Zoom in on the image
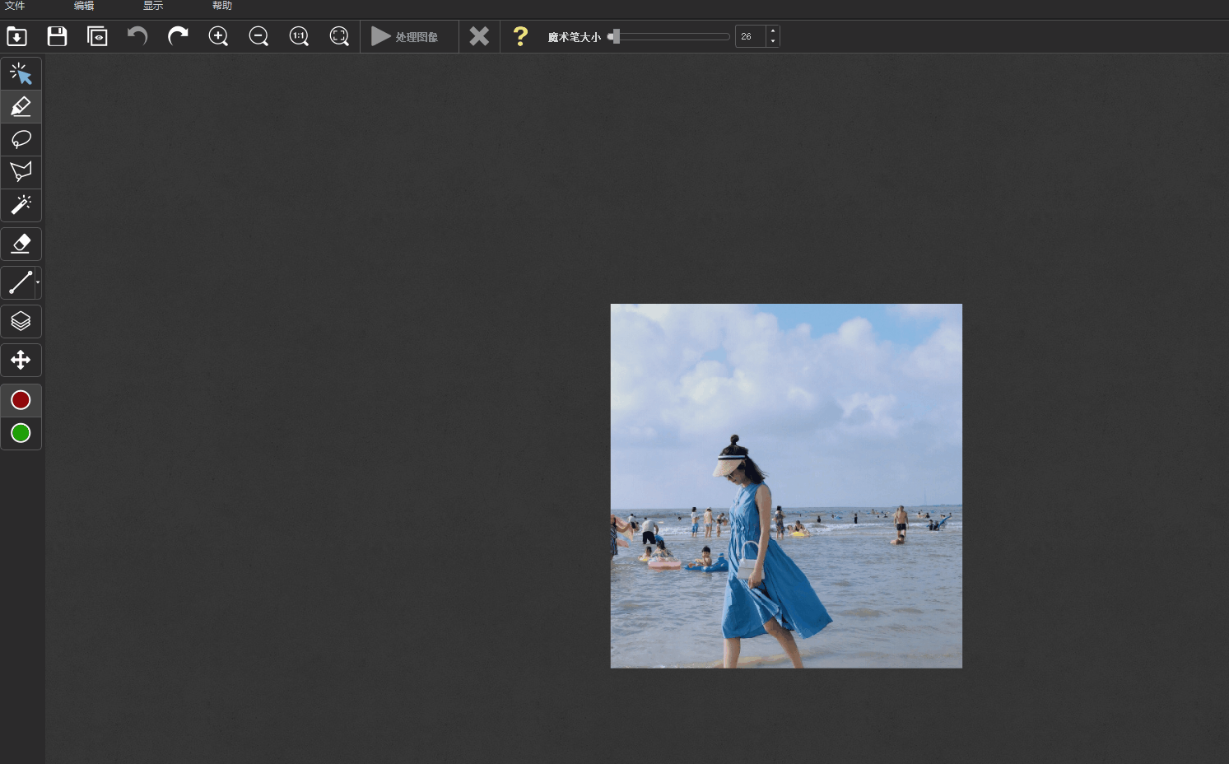 218,36
